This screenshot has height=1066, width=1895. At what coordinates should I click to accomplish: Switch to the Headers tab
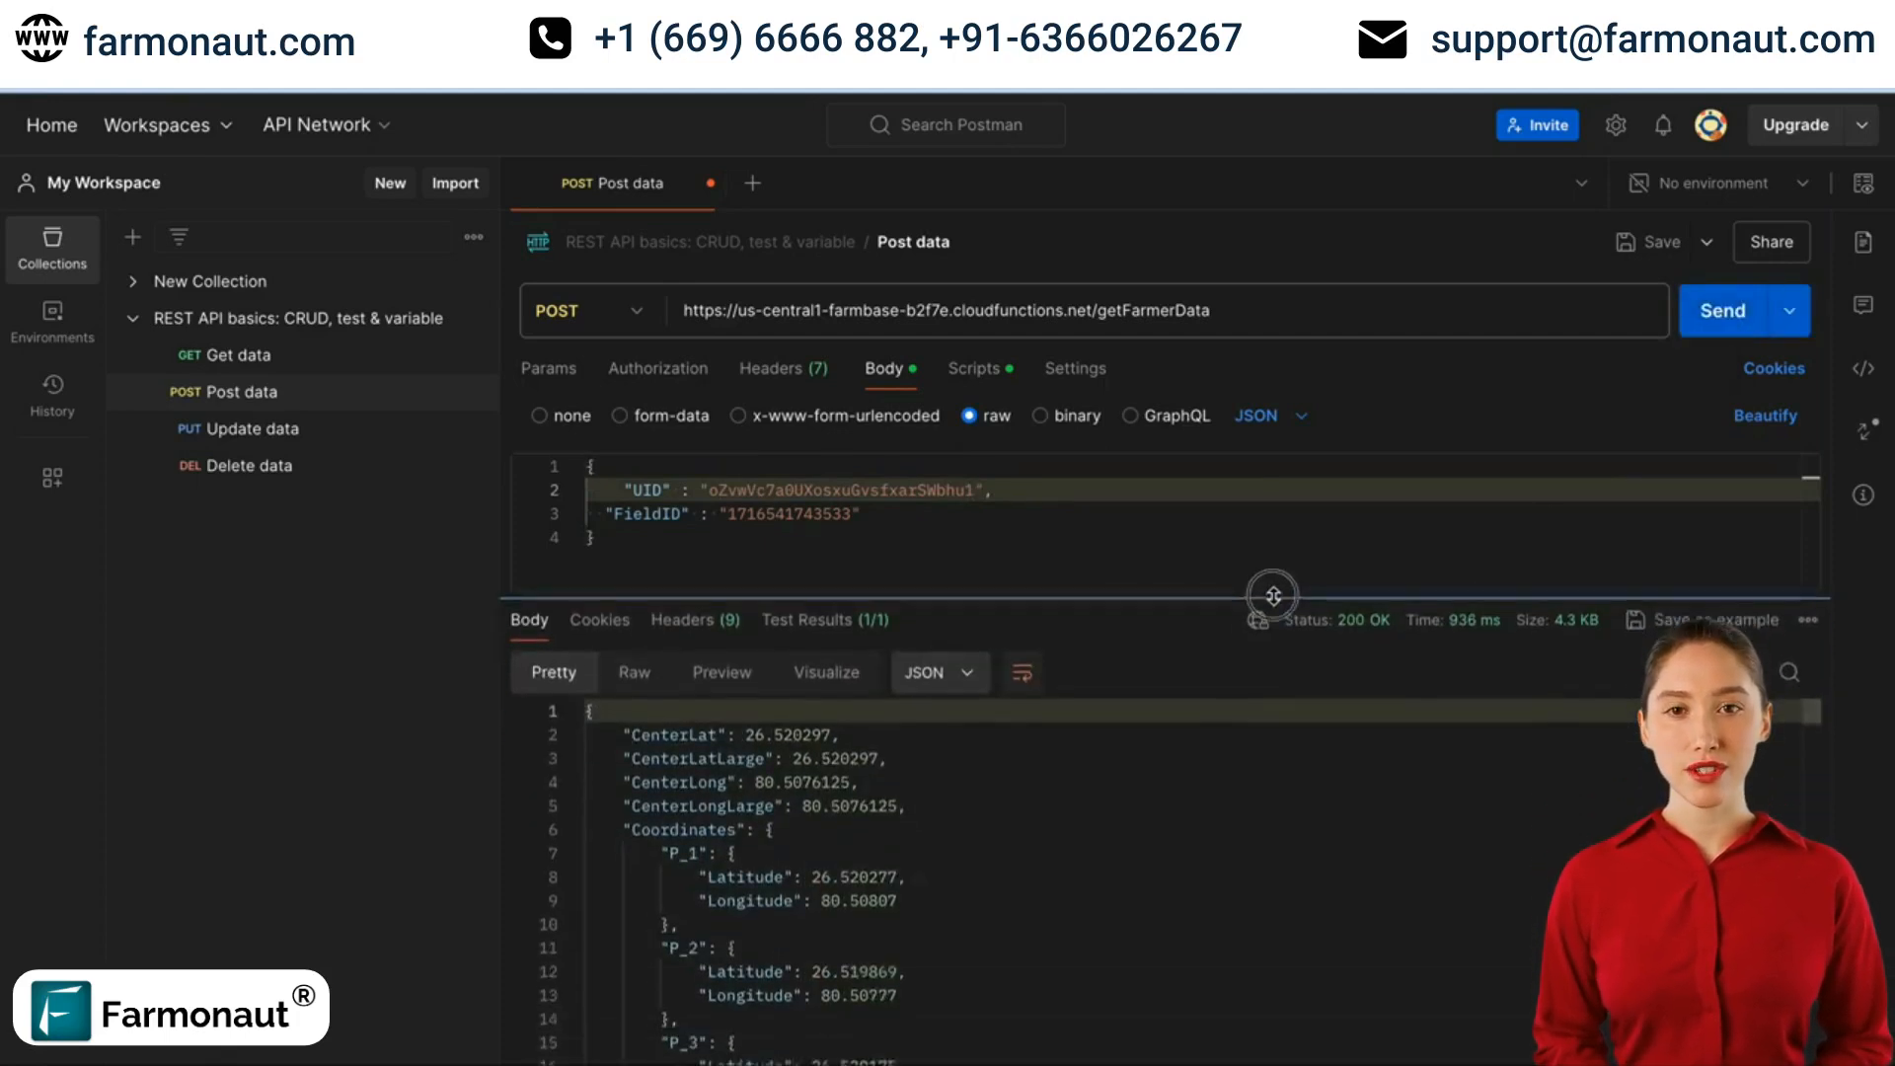[x=783, y=368]
